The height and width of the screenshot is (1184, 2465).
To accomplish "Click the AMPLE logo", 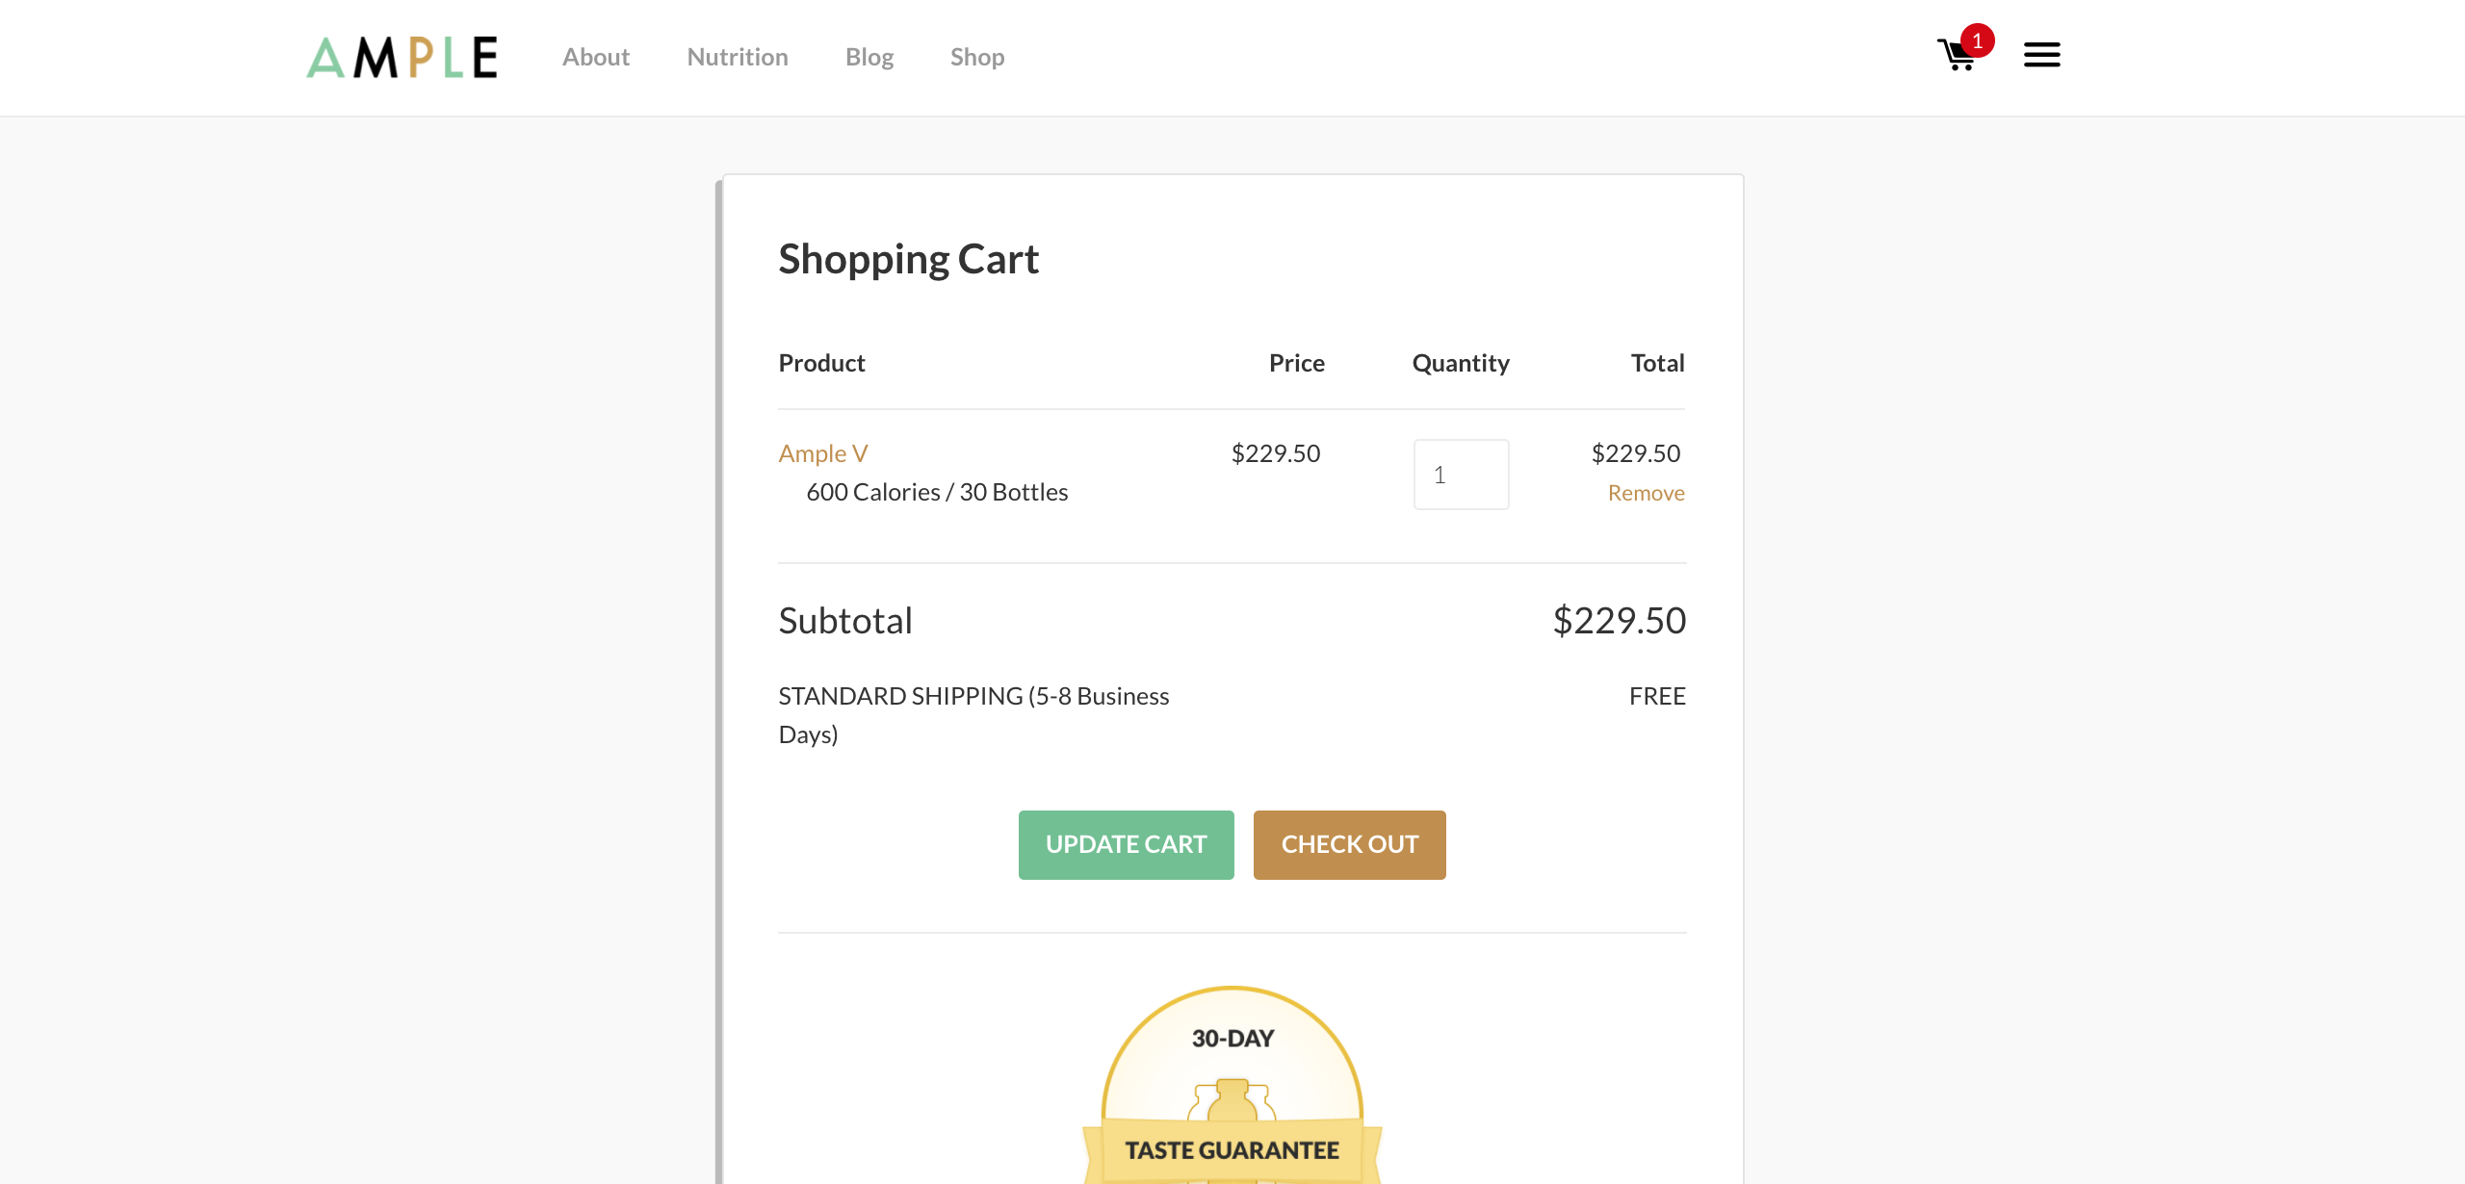I will 402,58.
